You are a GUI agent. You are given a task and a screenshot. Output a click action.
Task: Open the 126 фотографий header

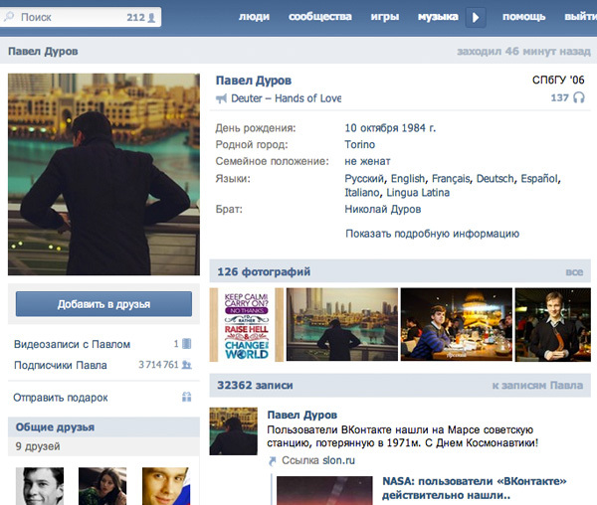click(x=264, y=272)
